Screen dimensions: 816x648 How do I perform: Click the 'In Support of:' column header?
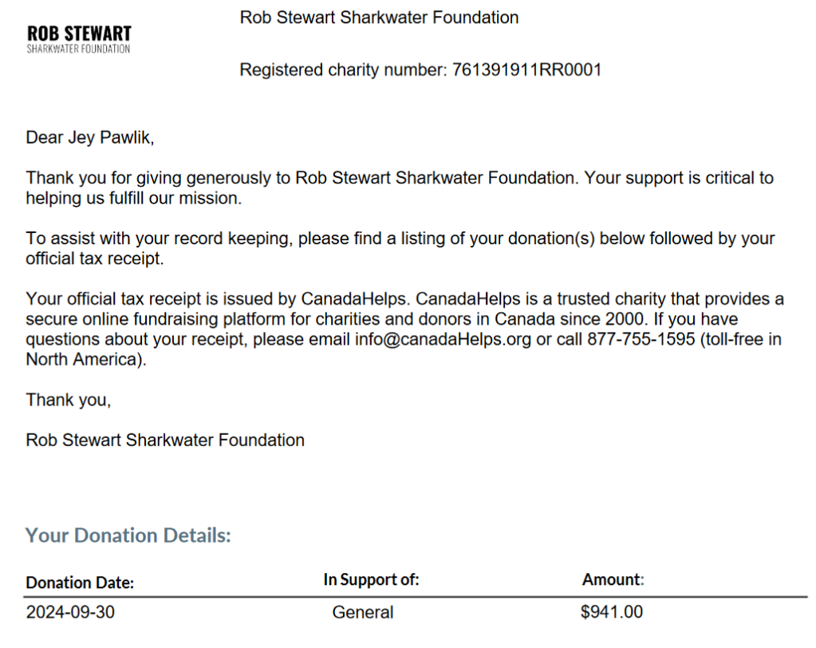[371, 580]
